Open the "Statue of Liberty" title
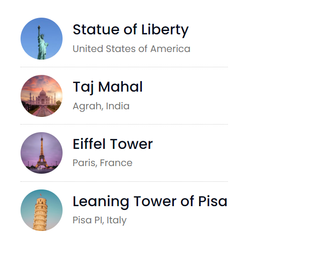 130,30
